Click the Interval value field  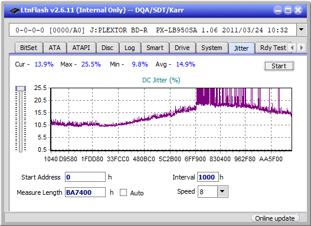coord(208,177)
